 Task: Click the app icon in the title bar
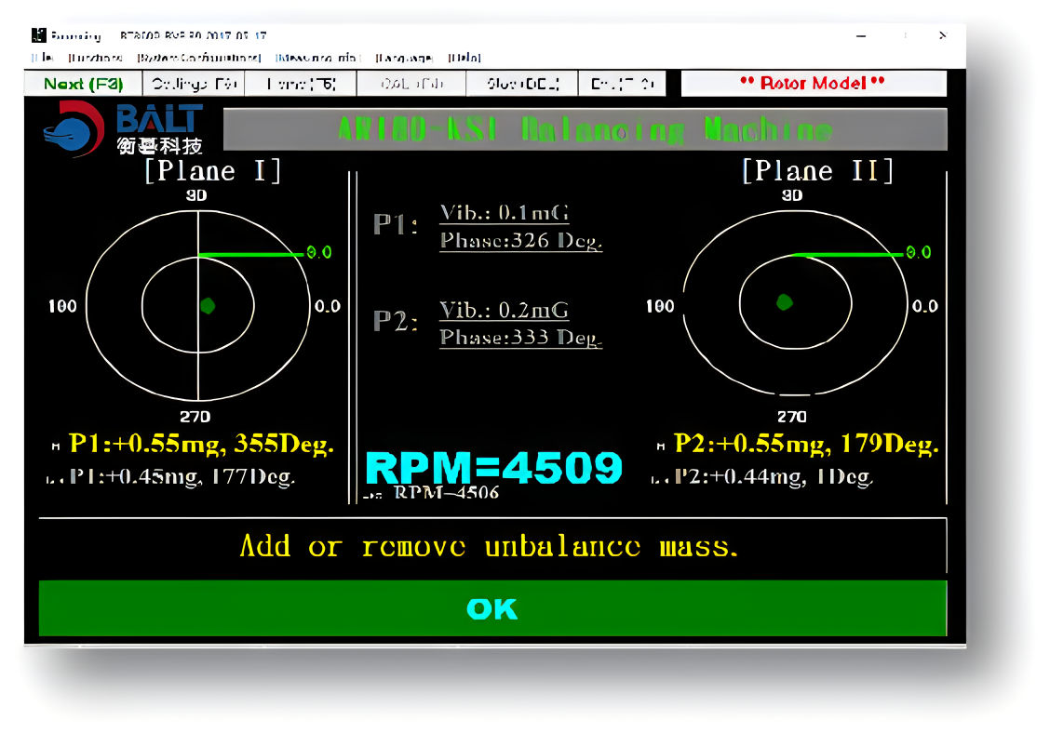click(38, 35)
